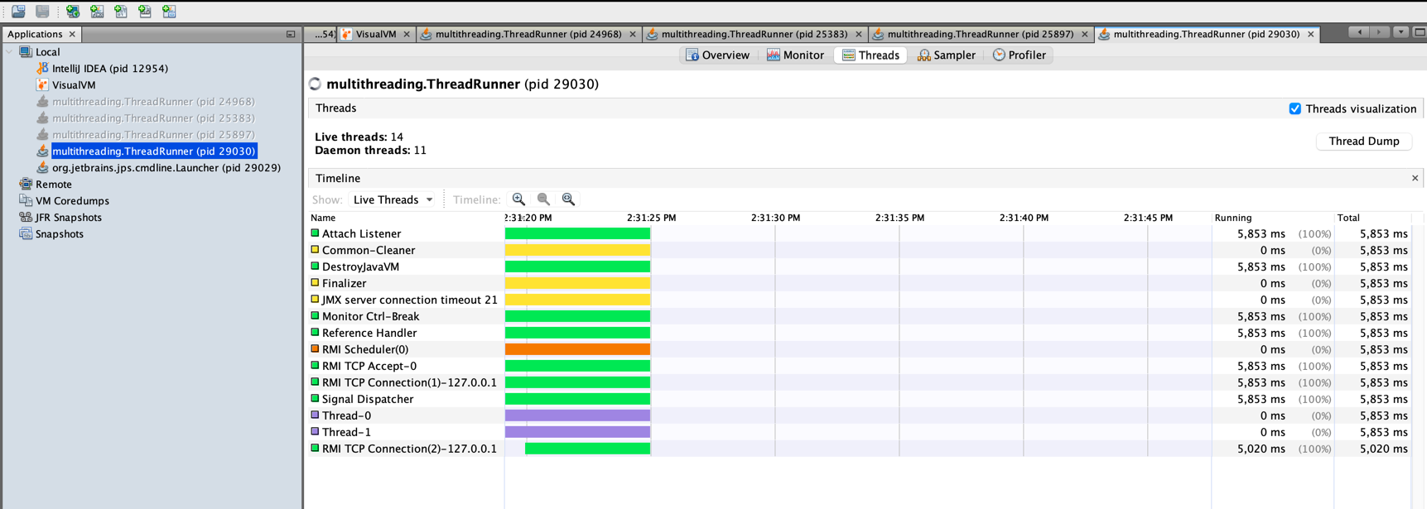Close the pid 24968 ThreadRunner tab
The image size is (1427, 509).
point(633,34)
